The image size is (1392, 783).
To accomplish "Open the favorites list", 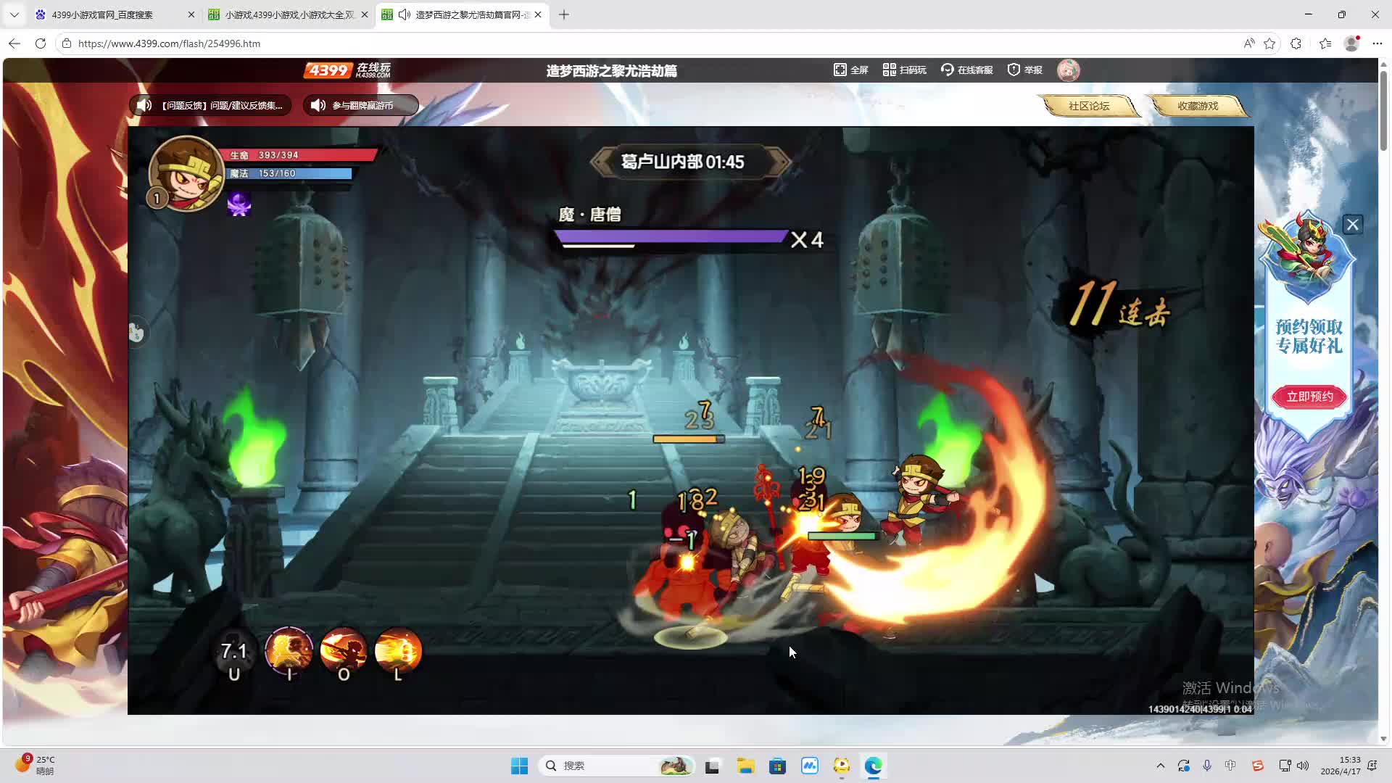I will (1325, 43).
